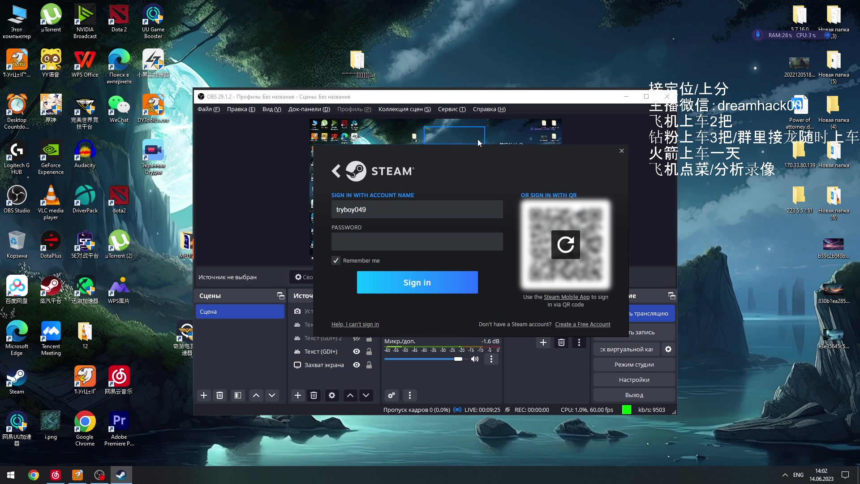The image size is (860, 484).
Task: Delete the selected scene via the trash icon
Action: (219, 395)
